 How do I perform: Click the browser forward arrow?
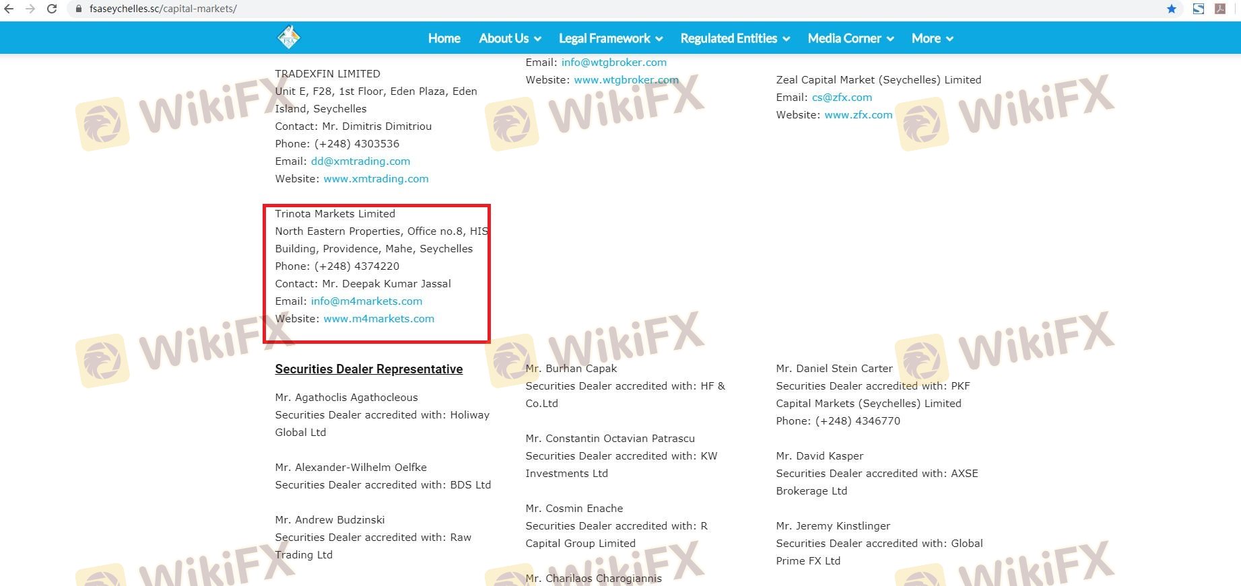(x=30, y=9)
